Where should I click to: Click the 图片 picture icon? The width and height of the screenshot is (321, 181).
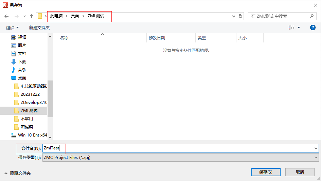(14, 46)
